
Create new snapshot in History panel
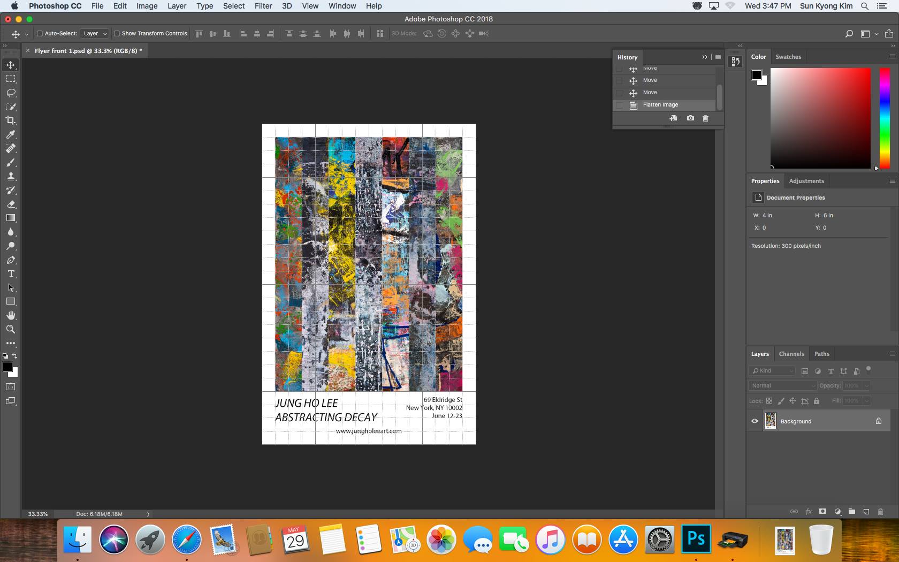(x=690, y=118)
